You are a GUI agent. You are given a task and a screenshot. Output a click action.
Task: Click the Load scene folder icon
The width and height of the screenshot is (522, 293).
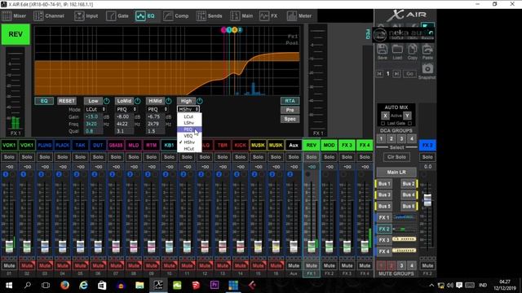pyautogui.click(x=397, y=49)
